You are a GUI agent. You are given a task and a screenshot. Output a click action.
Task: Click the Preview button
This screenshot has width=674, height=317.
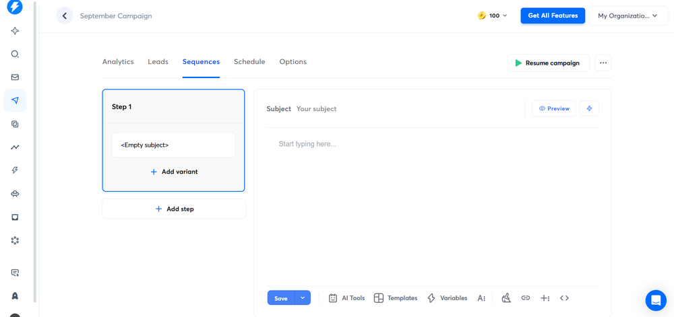553,108
